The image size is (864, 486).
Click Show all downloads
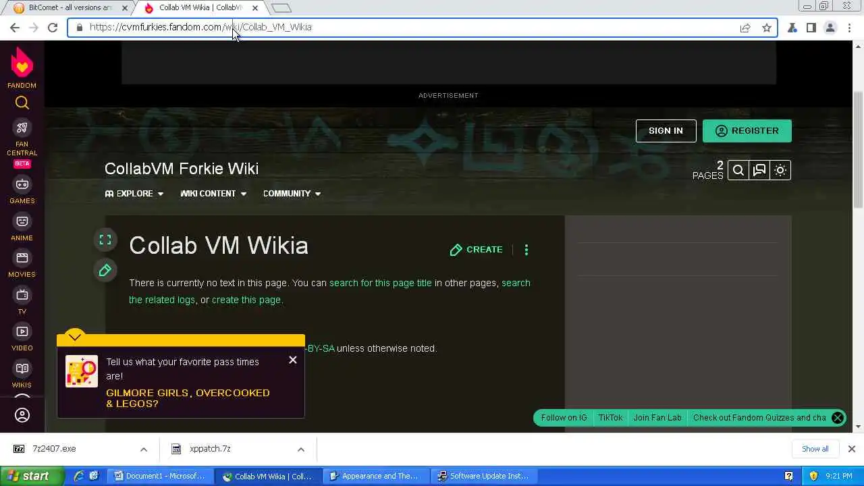(x=815, y=449)
